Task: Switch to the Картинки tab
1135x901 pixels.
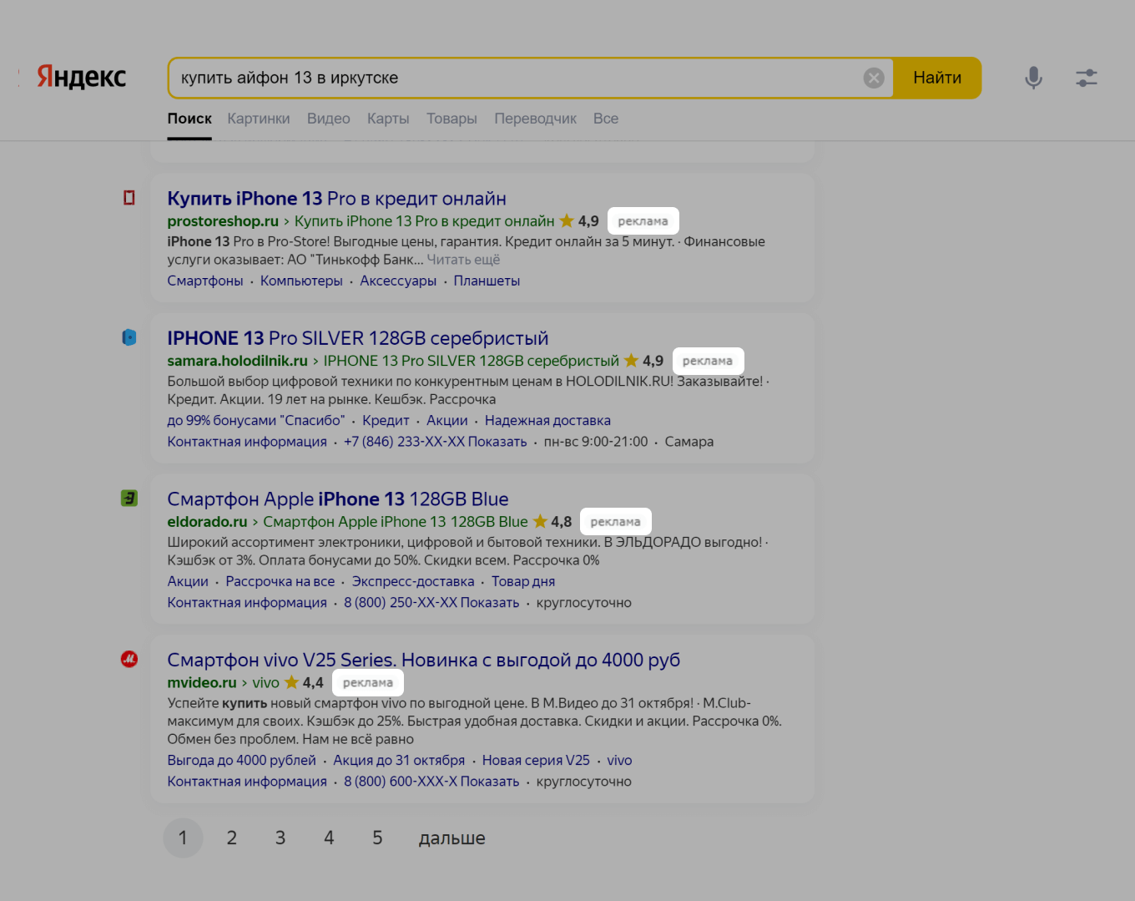Action: tap(259, 119)
